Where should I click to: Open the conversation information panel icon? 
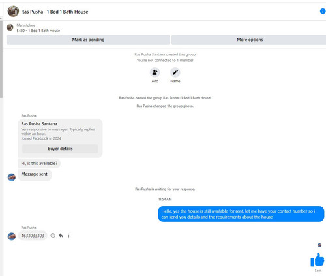coord(323,11)
